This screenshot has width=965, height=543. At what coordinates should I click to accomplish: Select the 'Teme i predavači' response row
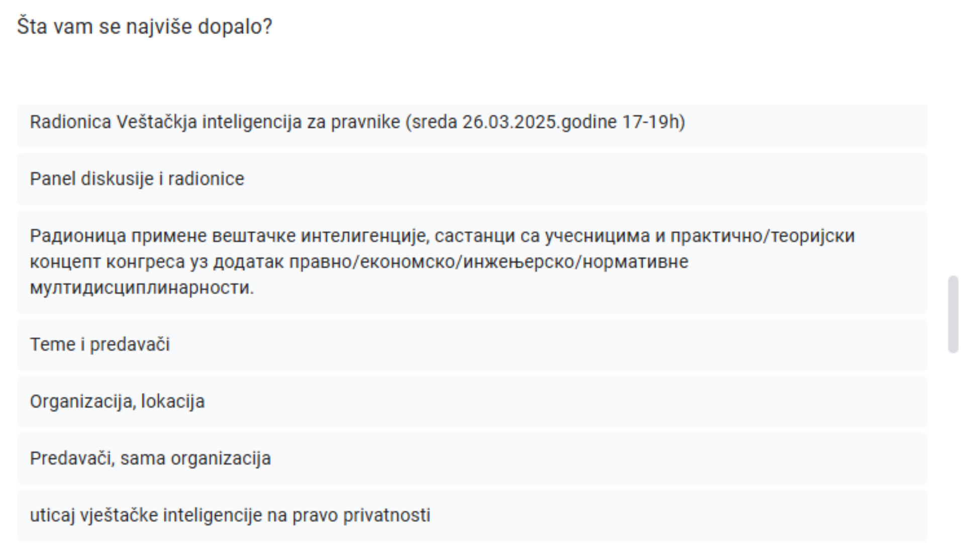pyautogui.click(x=100, y=344)
